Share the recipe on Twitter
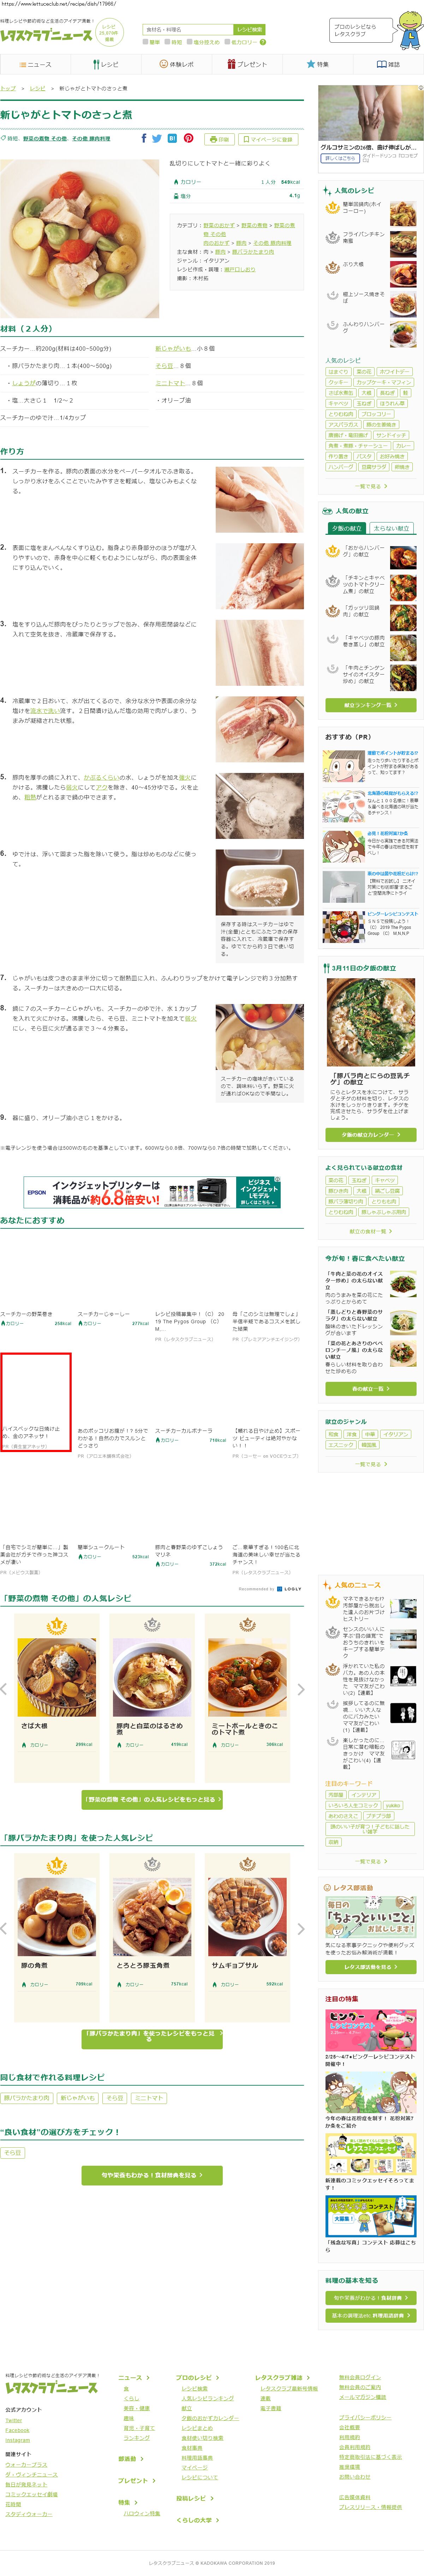 (157, 138)
